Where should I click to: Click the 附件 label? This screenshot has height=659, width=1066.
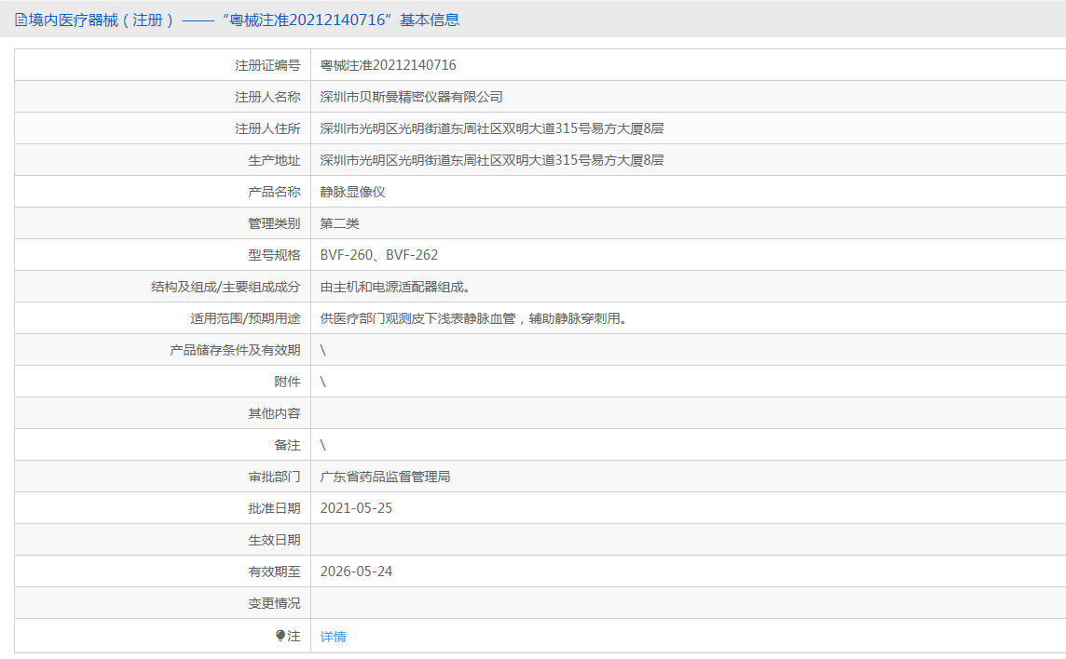point(288,382)
